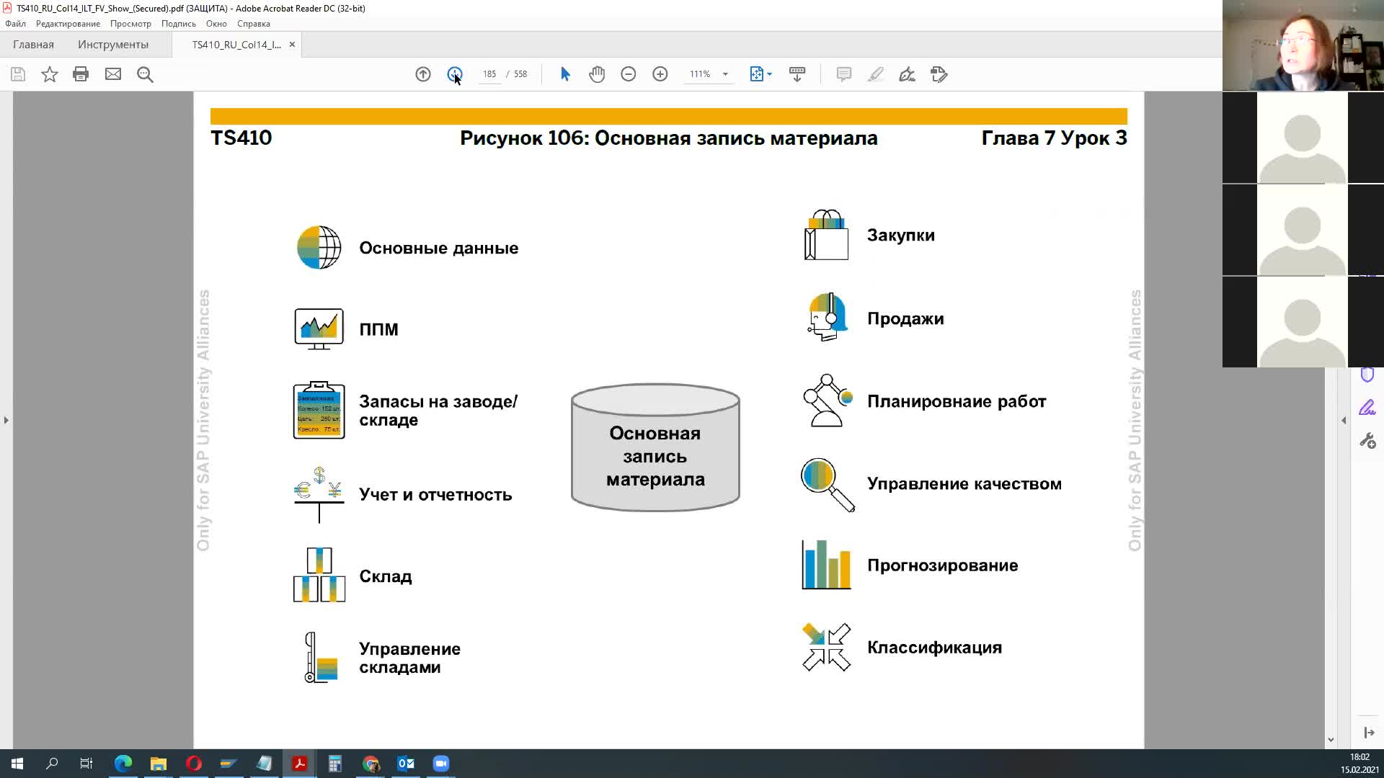Toggle scrolling mode keyboard icon

(x=797, y=74)
